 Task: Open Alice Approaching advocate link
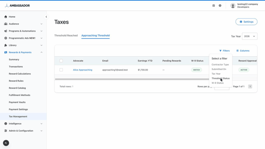[x=83, y=70]
